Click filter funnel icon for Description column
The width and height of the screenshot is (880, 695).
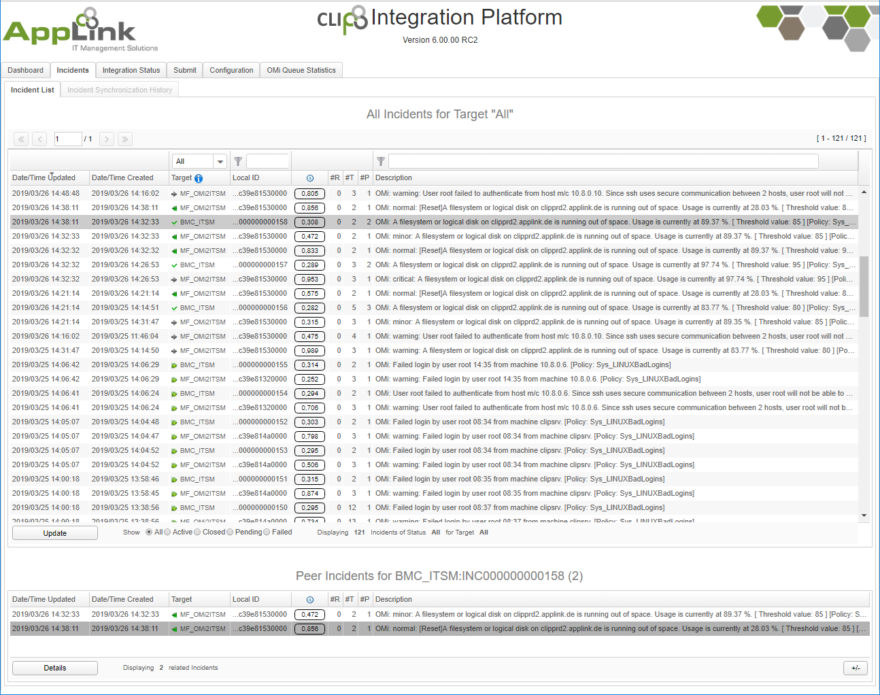(x=381, y=161)
